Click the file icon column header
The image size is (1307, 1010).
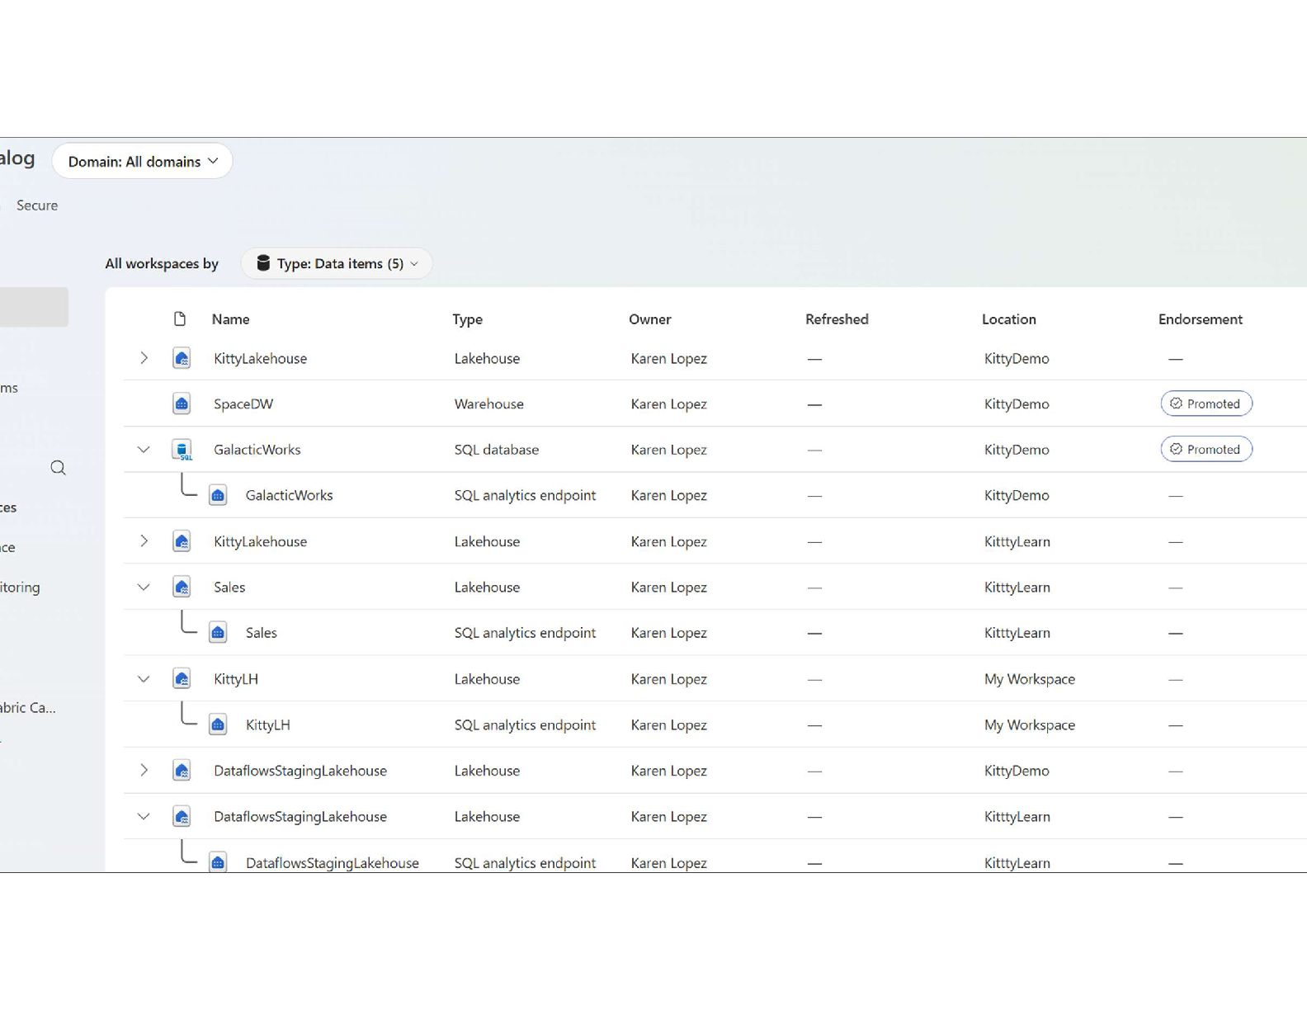[x=180, y=319]
